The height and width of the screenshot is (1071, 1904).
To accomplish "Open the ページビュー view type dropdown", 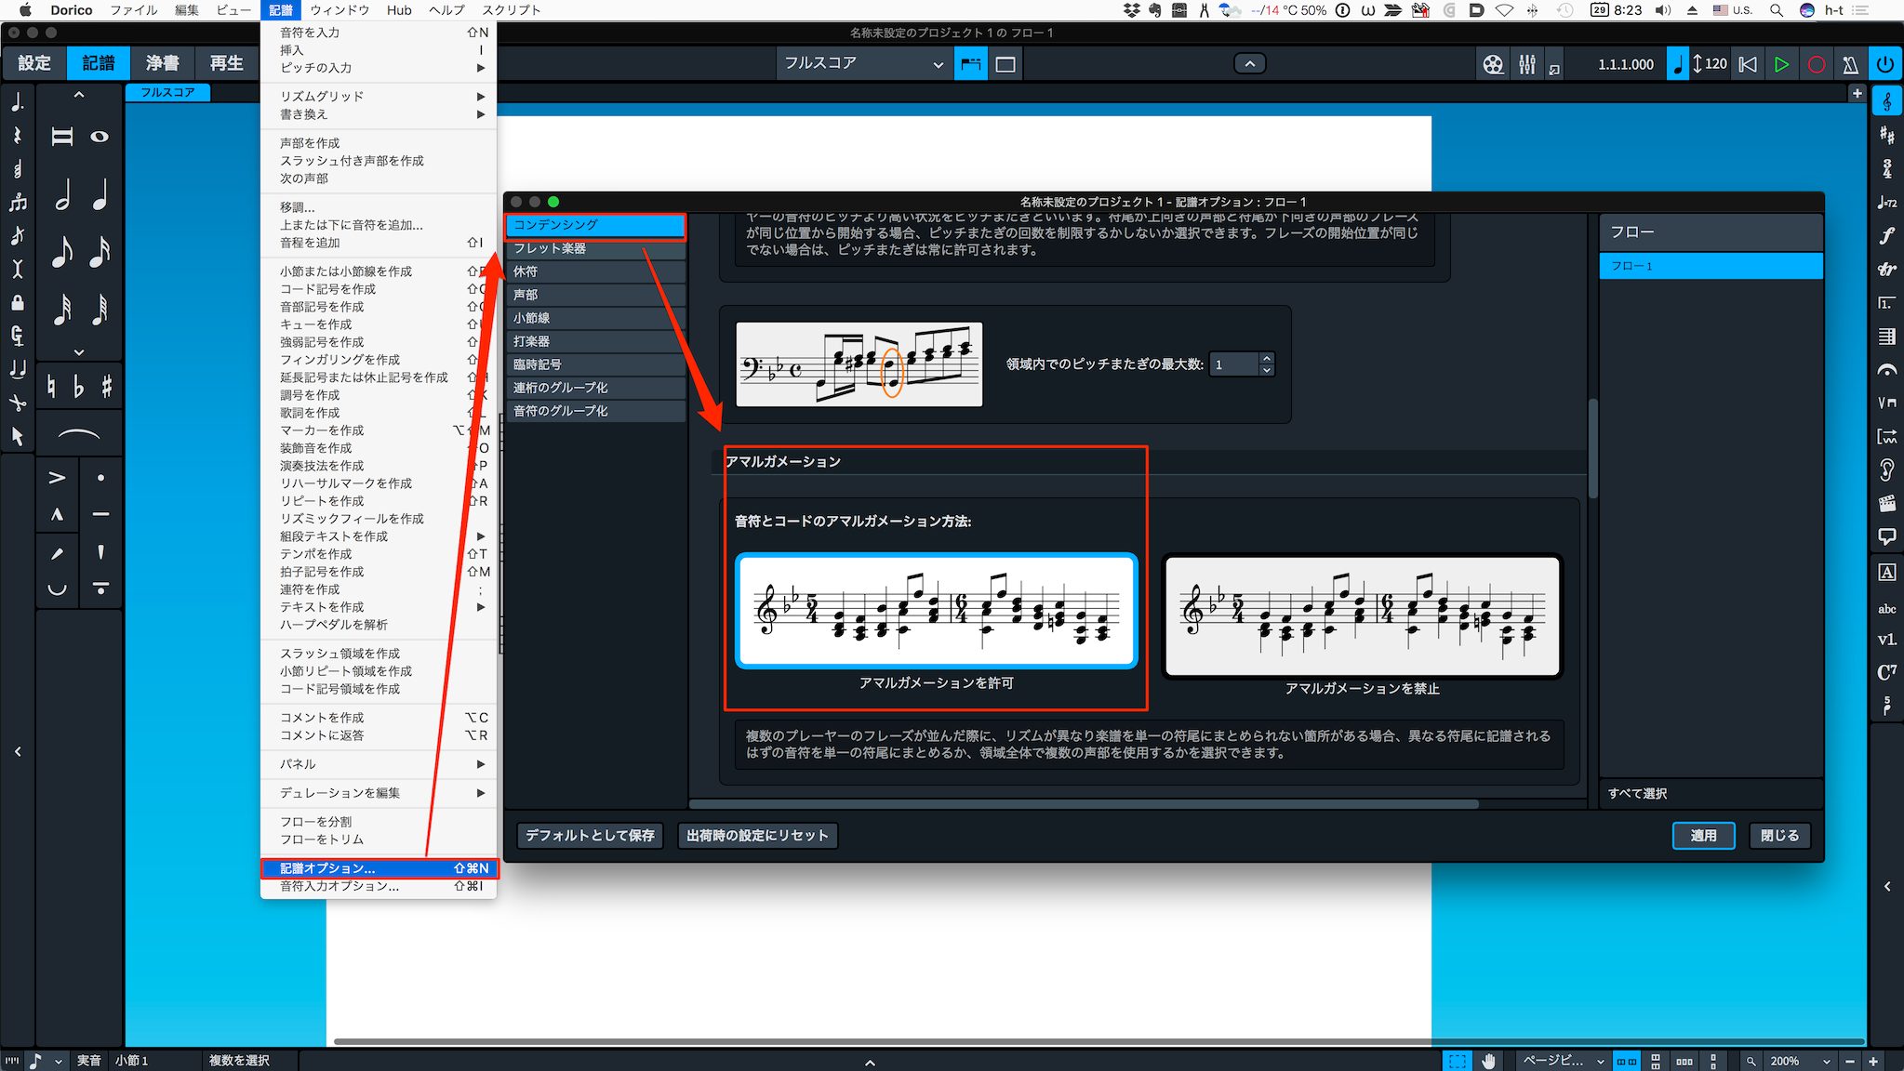I will [1563, 1061].
